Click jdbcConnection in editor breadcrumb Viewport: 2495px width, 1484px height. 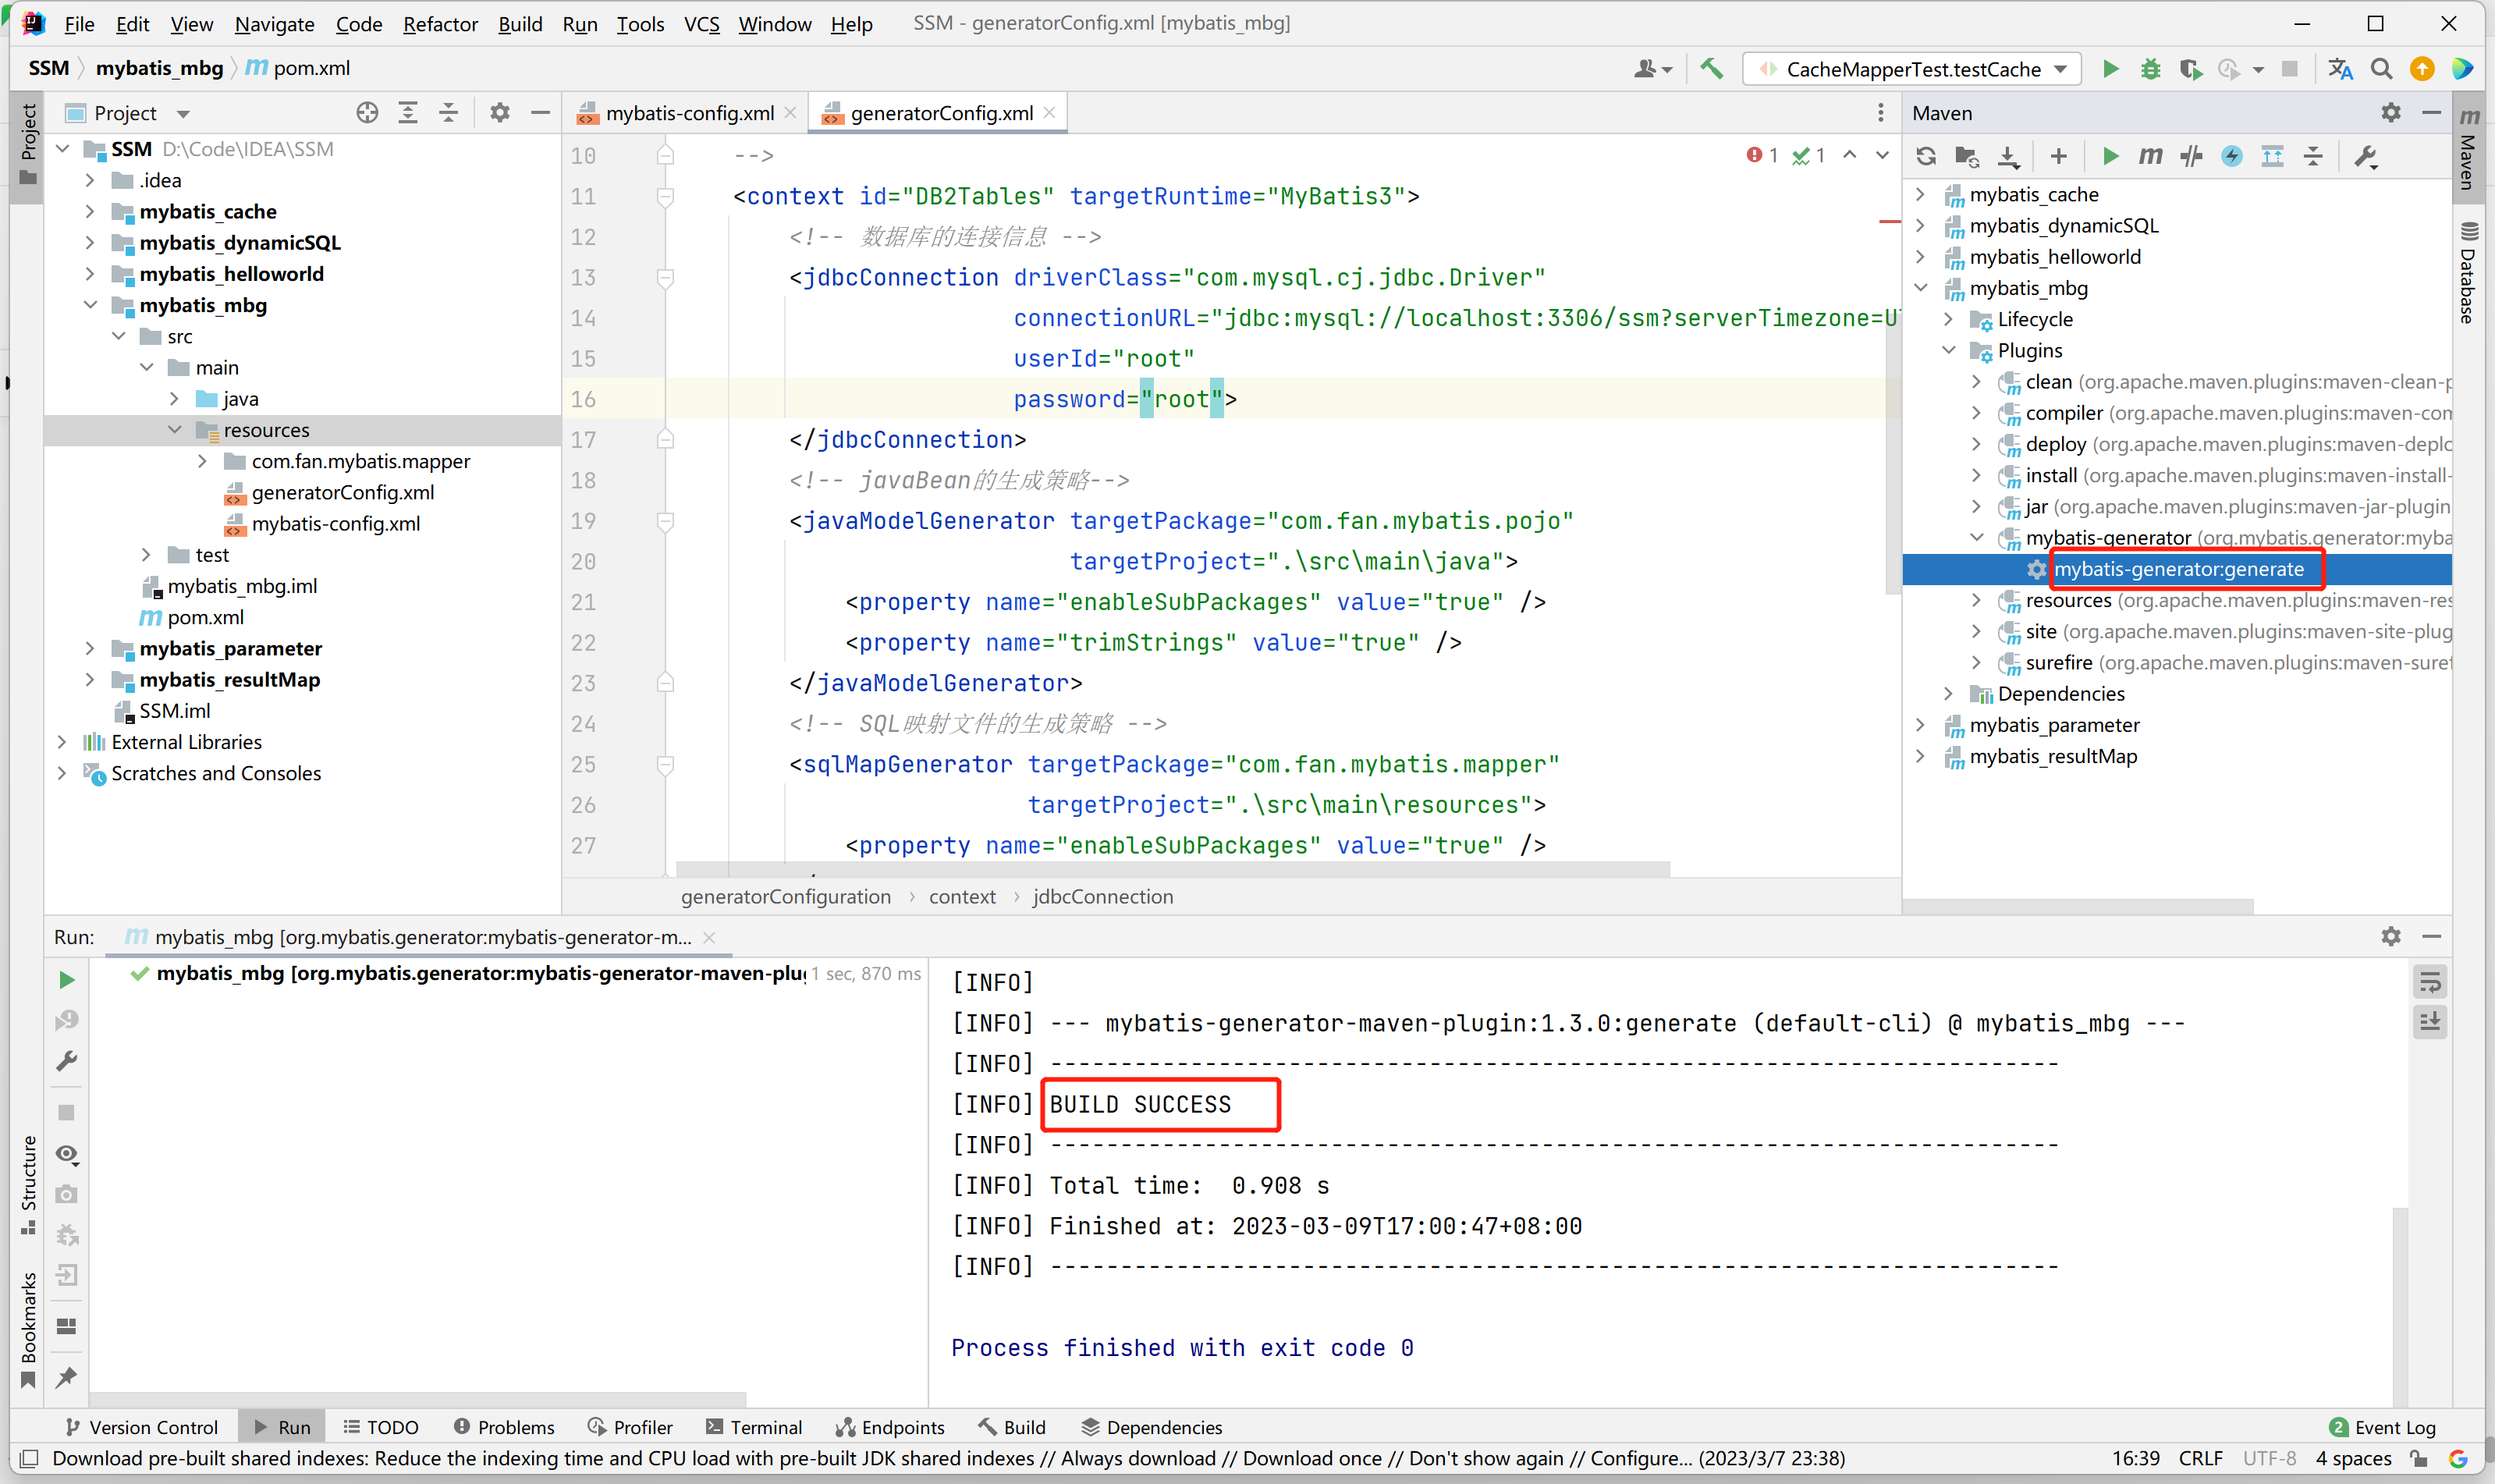point(1102,896)
